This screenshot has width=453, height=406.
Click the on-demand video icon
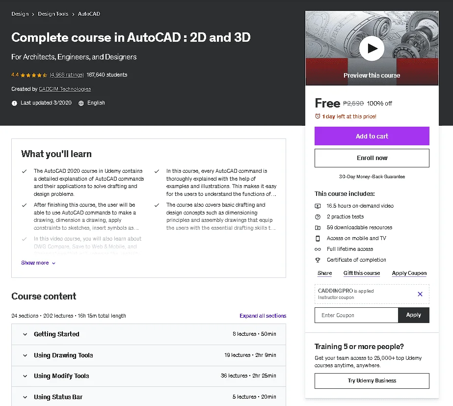click(x=318, y=206)
